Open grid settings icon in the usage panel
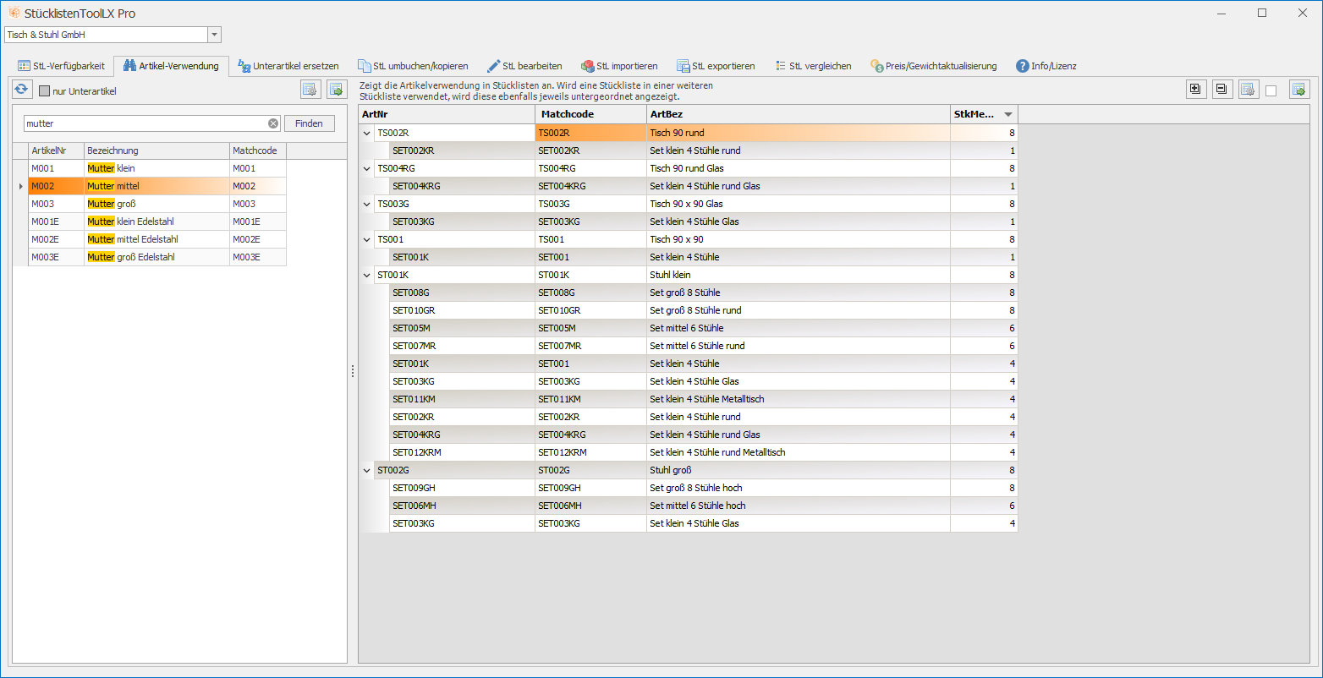Image resolution: width=1323 pixels, height=678 pixels. (1249, 90)
